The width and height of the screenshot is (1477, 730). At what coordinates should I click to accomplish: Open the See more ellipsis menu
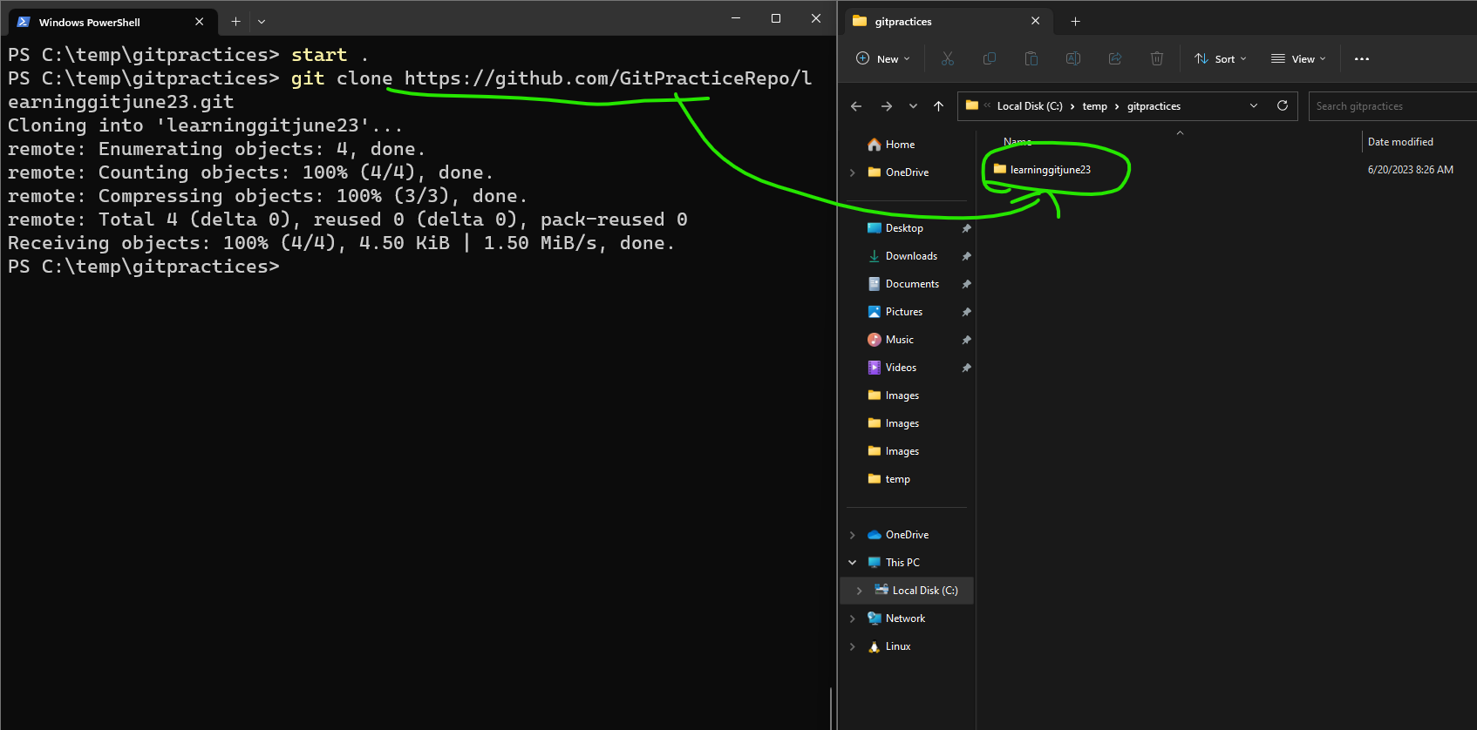coord(1362,59)
